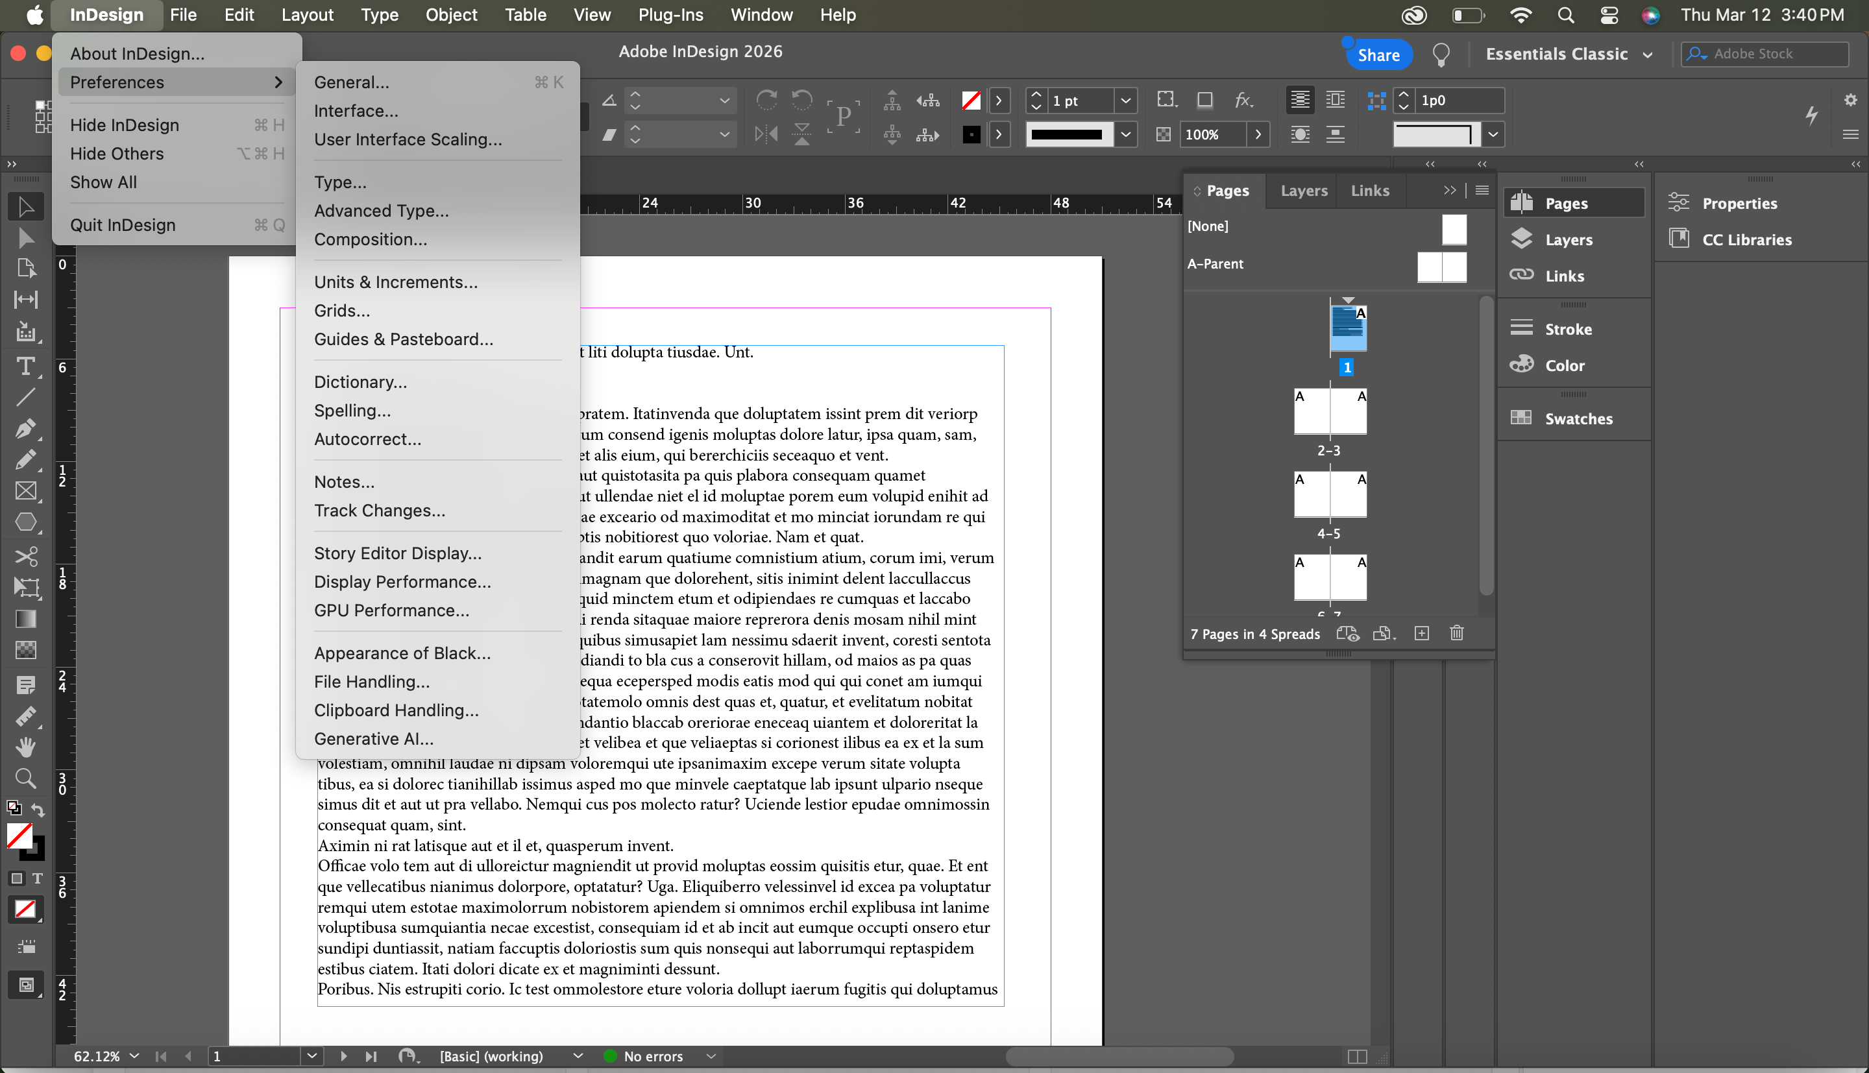
Task: Switch to the Layers tab
Action: click(x=1303, y=190)
